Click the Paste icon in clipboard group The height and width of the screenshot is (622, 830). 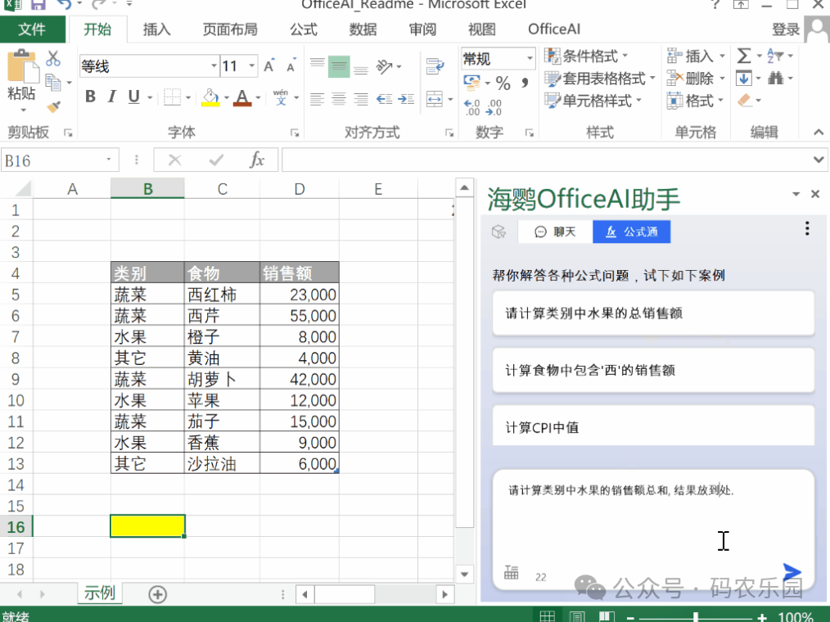click(x=22, y=66)
